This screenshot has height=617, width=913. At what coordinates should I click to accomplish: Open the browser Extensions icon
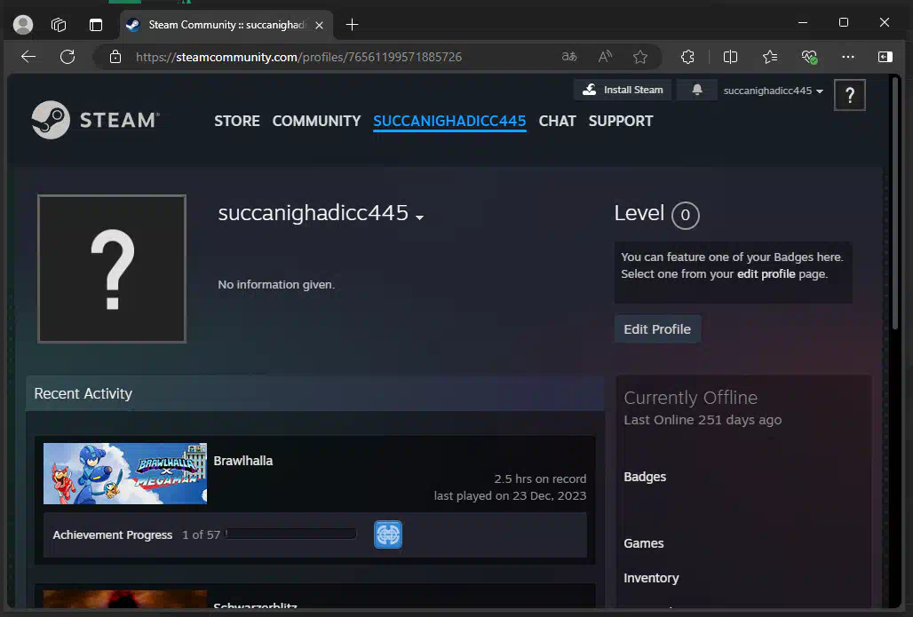687,57
